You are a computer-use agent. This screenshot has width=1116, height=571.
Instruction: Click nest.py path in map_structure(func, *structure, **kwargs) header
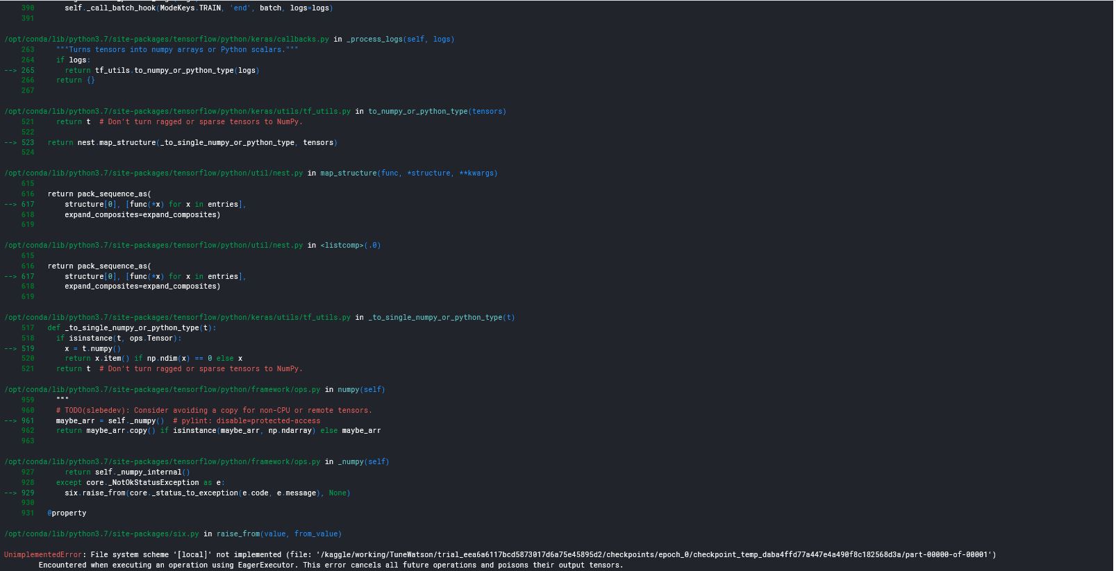coord(153,173)
